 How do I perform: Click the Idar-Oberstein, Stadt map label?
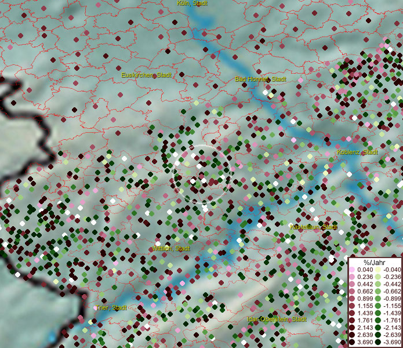pos(277,319)
